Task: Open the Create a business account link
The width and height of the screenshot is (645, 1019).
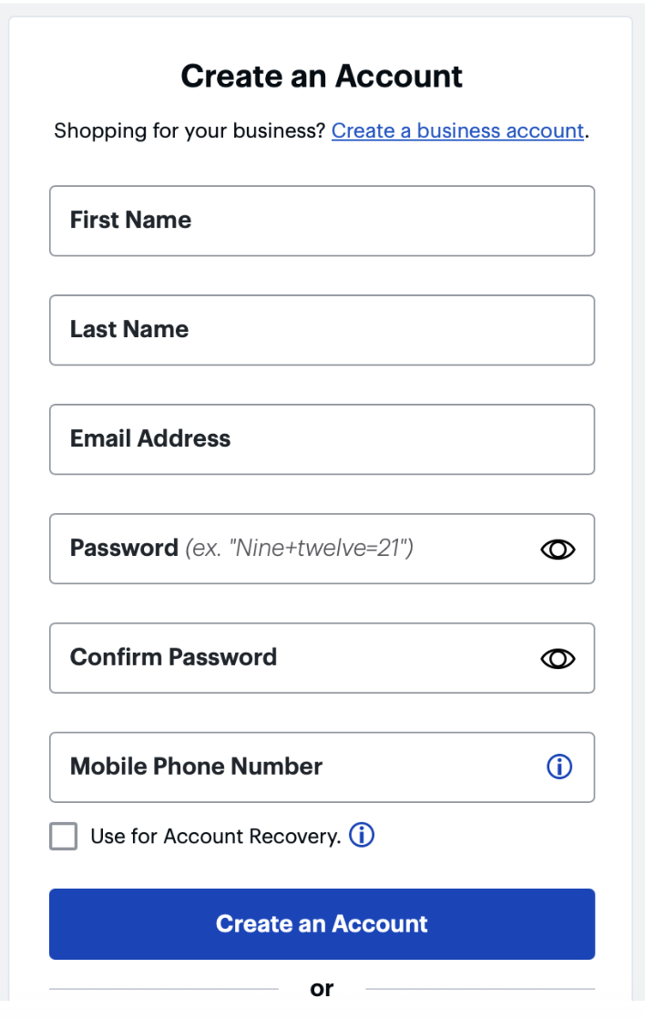Action: point(457,130)
